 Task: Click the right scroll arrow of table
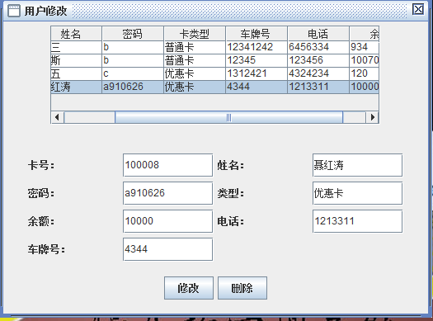[372, 117]
